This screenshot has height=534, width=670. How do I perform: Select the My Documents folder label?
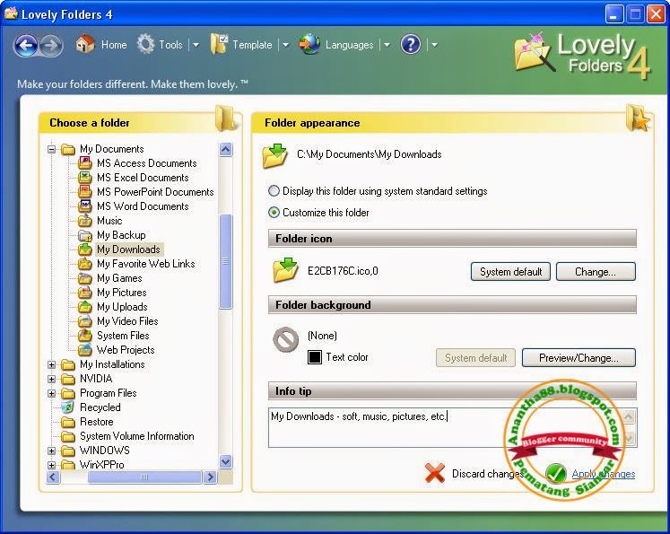[111, 149]
